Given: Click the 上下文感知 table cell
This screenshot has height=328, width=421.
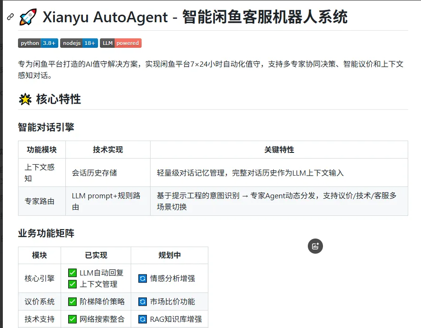Looking at the screenshot, I should tap(42, 173).
